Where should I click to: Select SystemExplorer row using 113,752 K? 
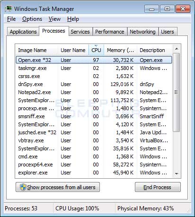click(x=94, y=100)
